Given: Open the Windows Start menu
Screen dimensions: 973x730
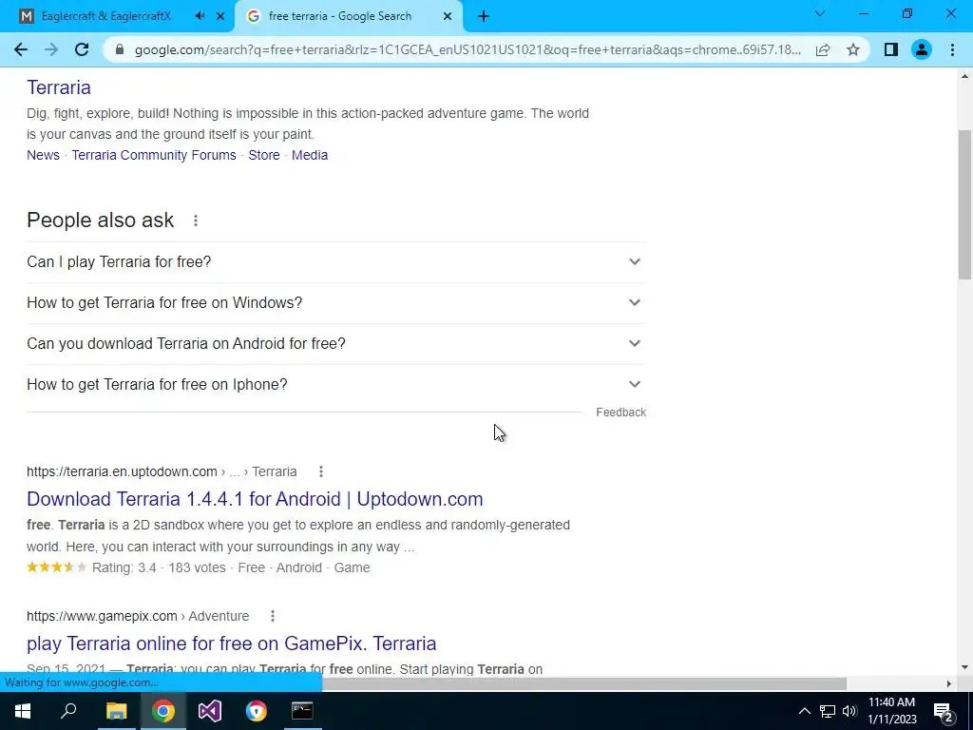Looking at the screenshot, I should click(23, 711).
